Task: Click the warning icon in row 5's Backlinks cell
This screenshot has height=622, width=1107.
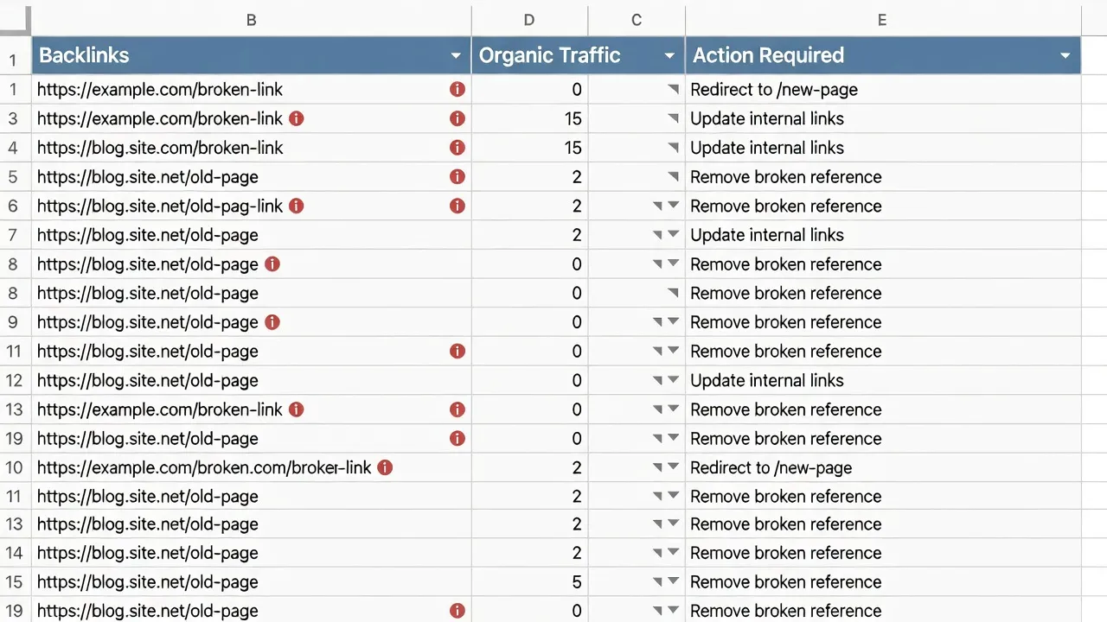Action: [x=458, y=177]
